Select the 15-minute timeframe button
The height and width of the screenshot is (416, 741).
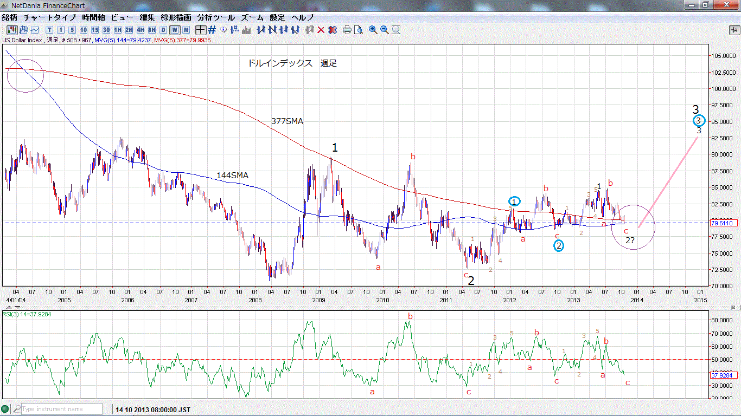click(95, 30)
